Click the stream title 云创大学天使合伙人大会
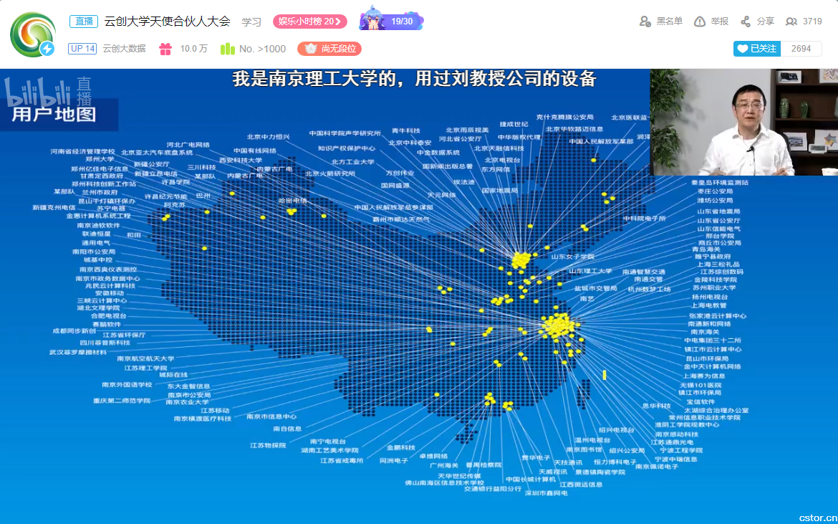Screen dimensions: 838x524 167,22
